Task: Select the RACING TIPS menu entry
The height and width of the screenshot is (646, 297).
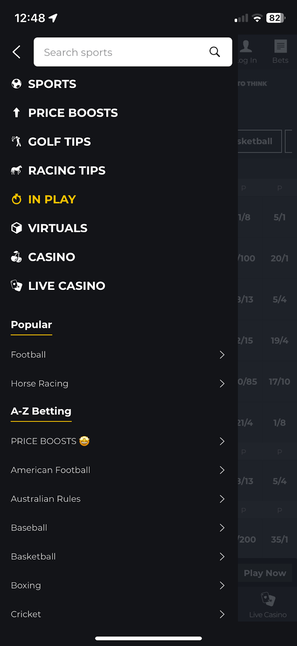Action: [x=67, y=170]
